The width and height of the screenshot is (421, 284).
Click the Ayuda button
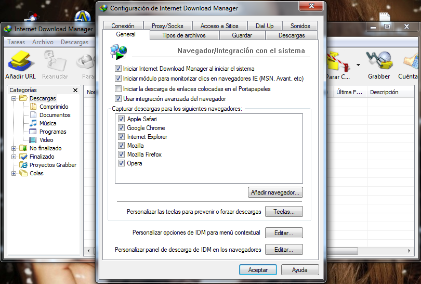coord(300,270)
